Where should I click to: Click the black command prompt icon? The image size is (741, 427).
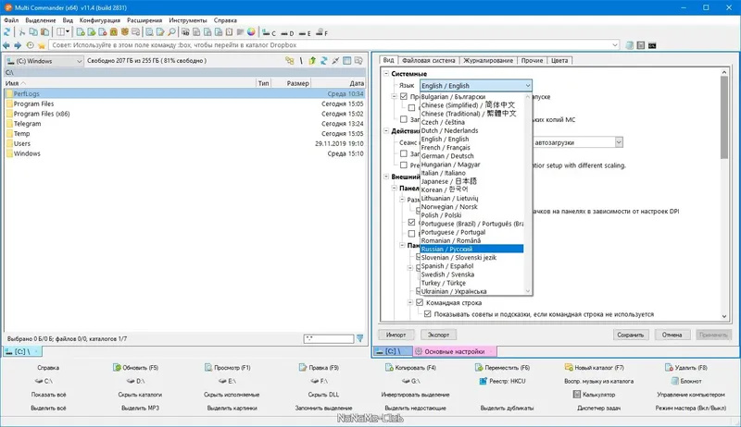[652, 45]
